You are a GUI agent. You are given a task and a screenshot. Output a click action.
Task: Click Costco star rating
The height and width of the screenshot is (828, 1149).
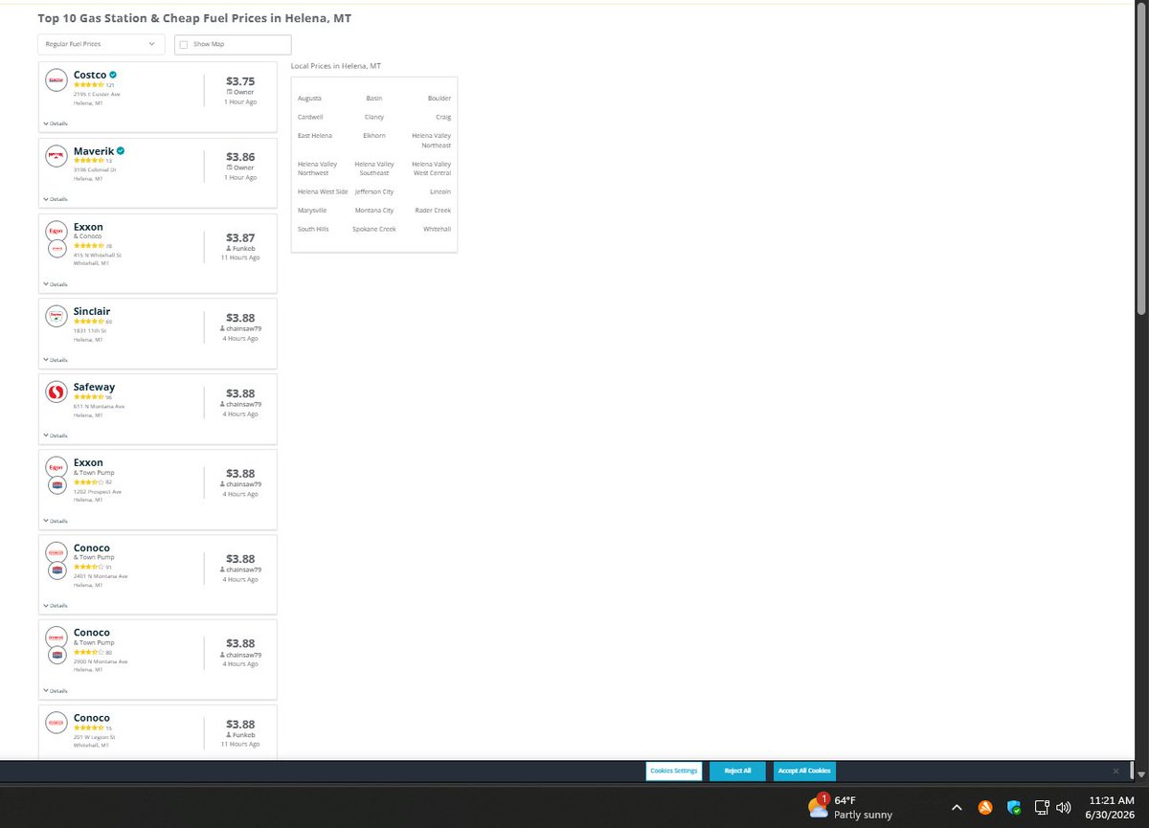89,85
